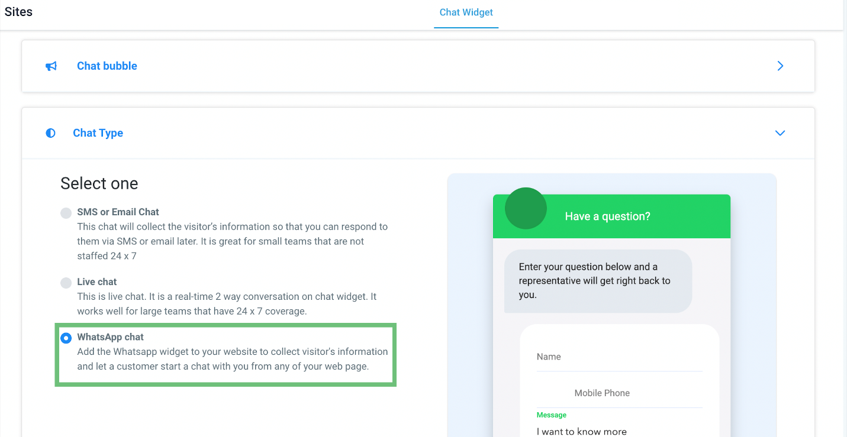The height and width of the screenshot is (437, 847).
Task: Focus the Name field in preview
Action: point(619,357)
